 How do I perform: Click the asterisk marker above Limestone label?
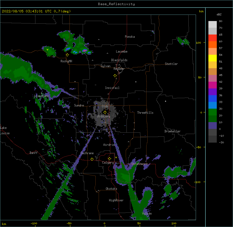tap(41, 93)
